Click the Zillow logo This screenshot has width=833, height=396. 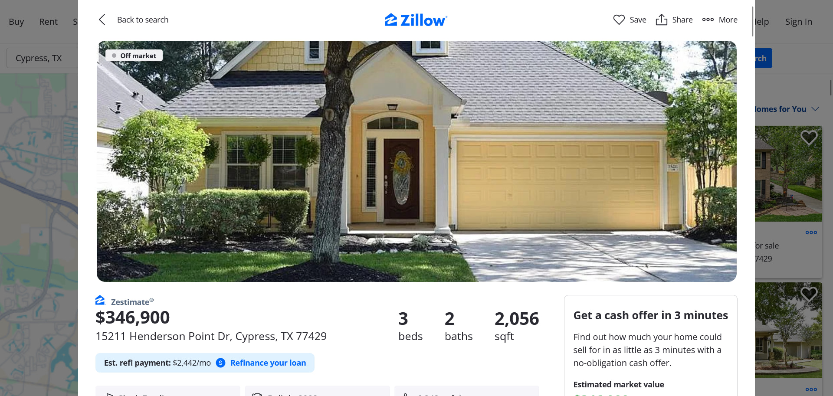click(x=416, y=20)
